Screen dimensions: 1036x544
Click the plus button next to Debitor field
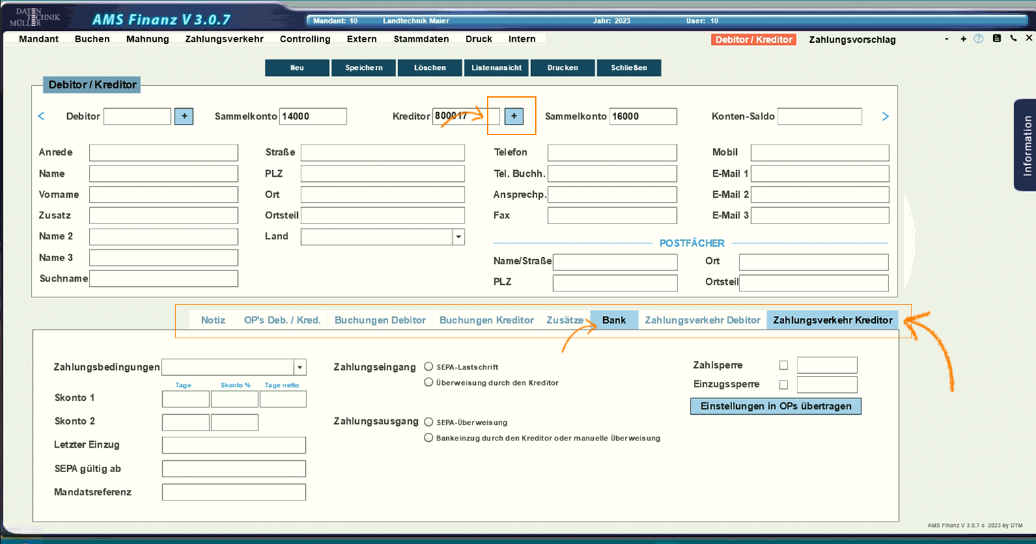point(184,117)
